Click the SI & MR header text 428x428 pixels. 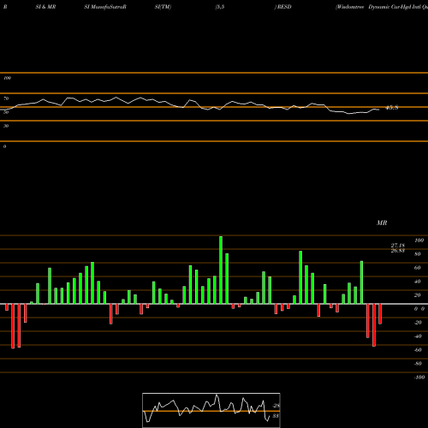point(45,7)
